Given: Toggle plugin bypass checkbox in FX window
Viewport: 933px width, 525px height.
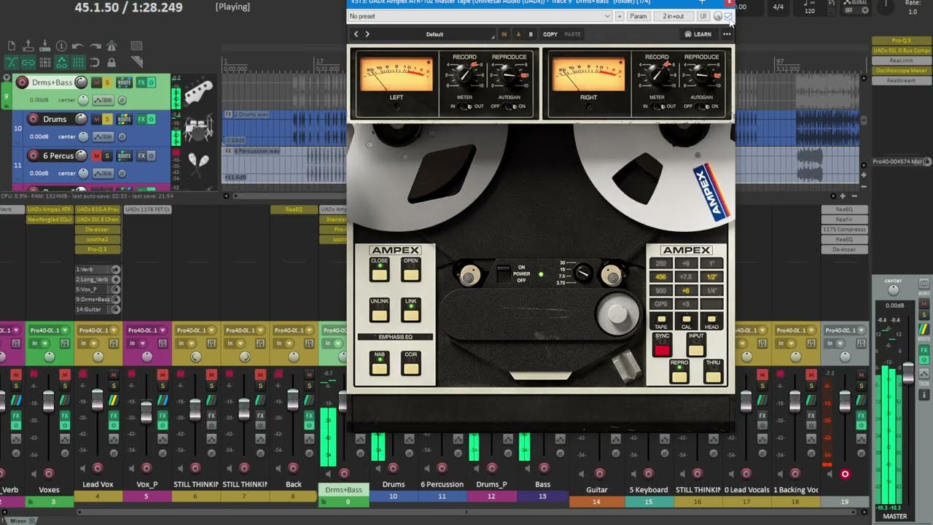Looking at the screenshot, I should (x=727, y=16).
